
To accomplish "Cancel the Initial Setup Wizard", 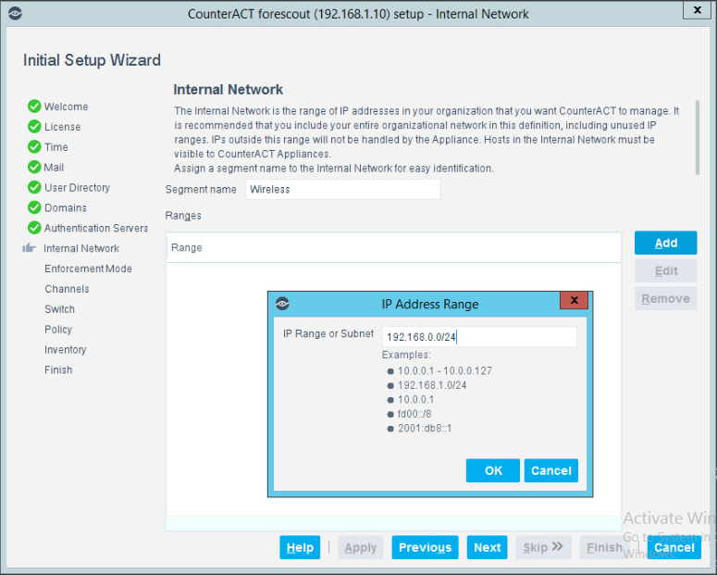I will pos(674,547).
